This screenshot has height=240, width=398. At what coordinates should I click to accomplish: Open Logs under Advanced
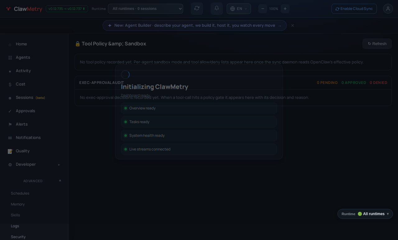pos(15,226)
